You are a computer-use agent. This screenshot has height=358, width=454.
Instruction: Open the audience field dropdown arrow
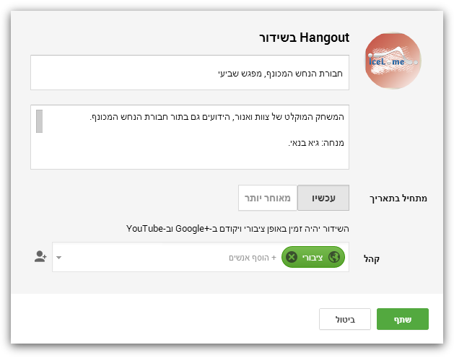click(x=58, y=257)
